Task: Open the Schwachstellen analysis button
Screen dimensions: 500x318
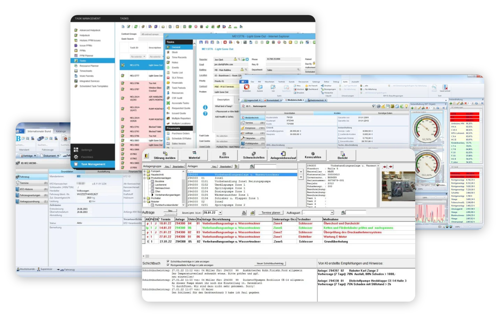Action: [254, 155]
